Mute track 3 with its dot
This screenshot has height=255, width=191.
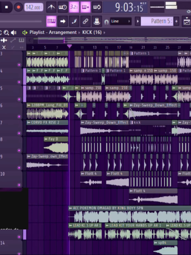coord(19,65)
